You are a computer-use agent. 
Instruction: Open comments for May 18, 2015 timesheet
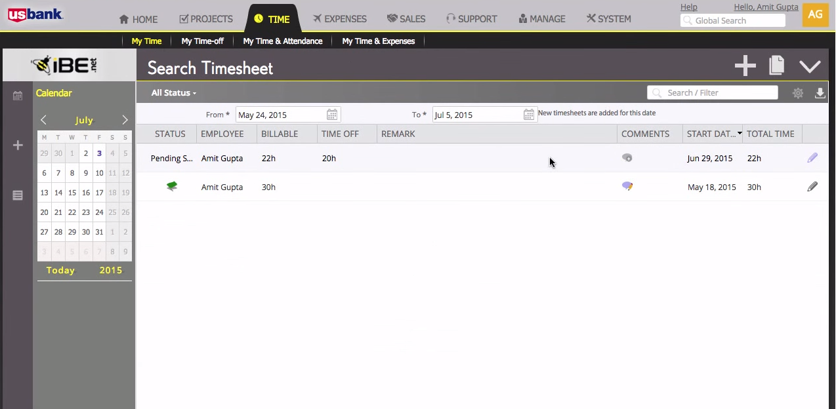coord(627,187)
